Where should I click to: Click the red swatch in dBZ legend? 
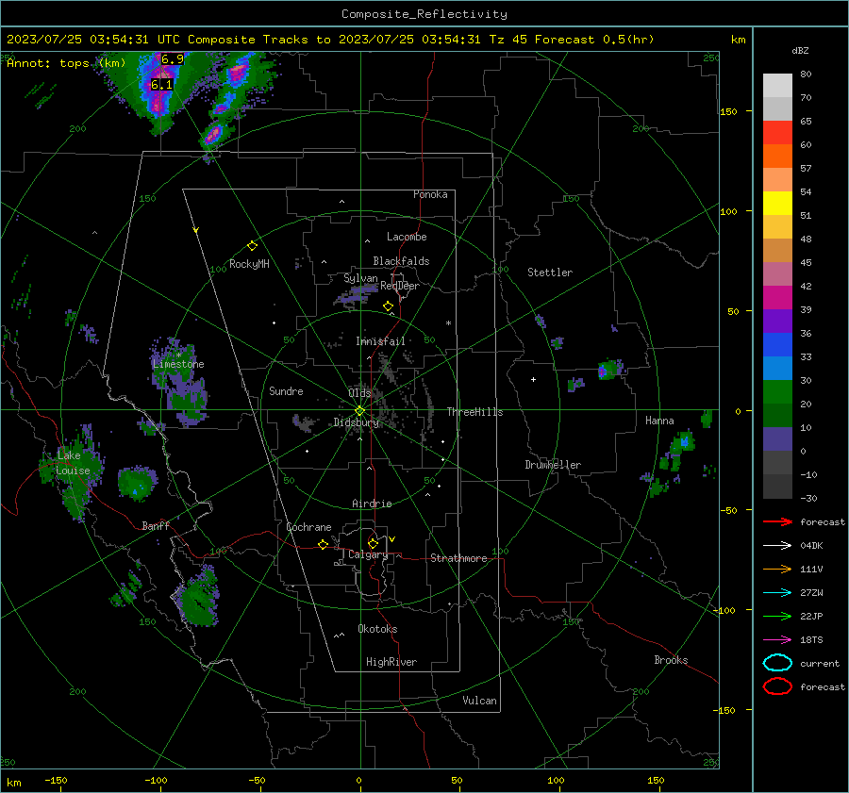[x=777, y=132]
